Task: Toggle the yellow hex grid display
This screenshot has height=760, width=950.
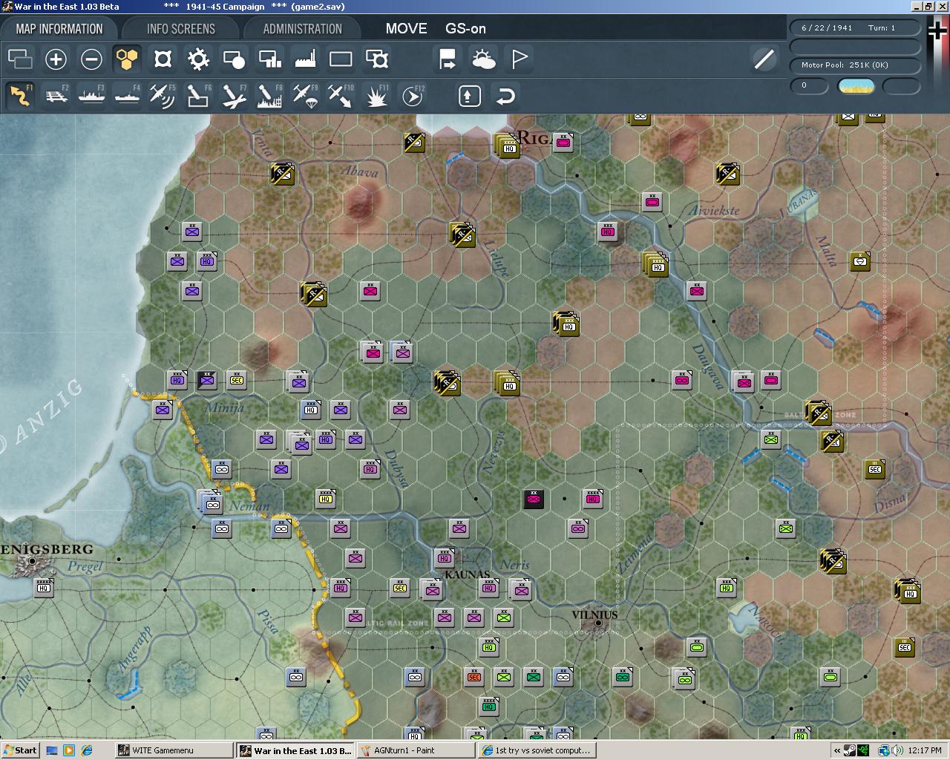Action: 127,59
